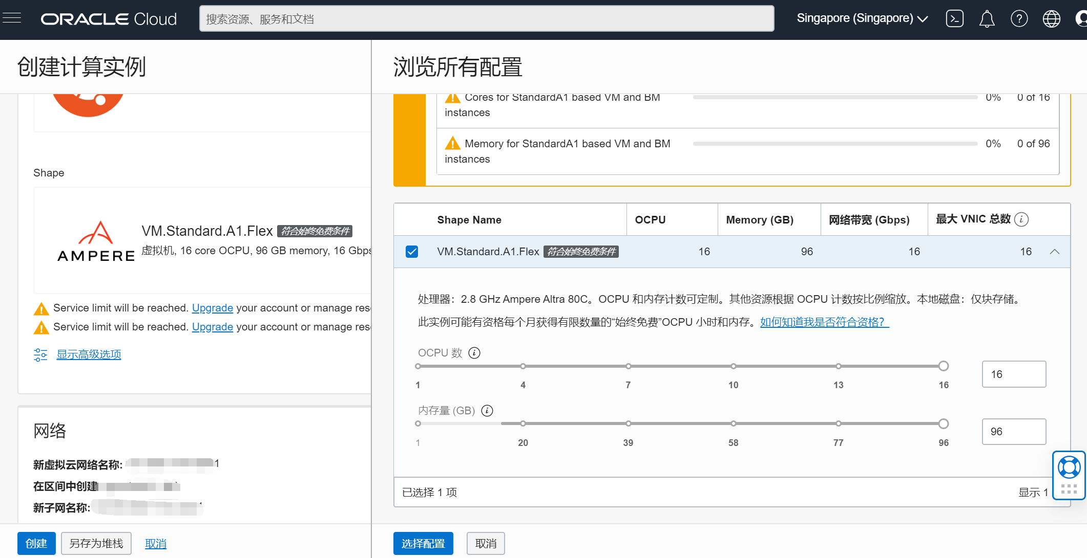Set OCPU slider to tick 7
Image resolution: width=1087 pixels, height=558 pixels.
[x=628, y=366]
